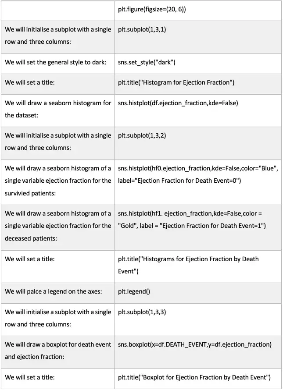
Task: Click the sns.histplot(hf1. ejection_fraction) code with Gold color
Action: [x=192, y=220]
